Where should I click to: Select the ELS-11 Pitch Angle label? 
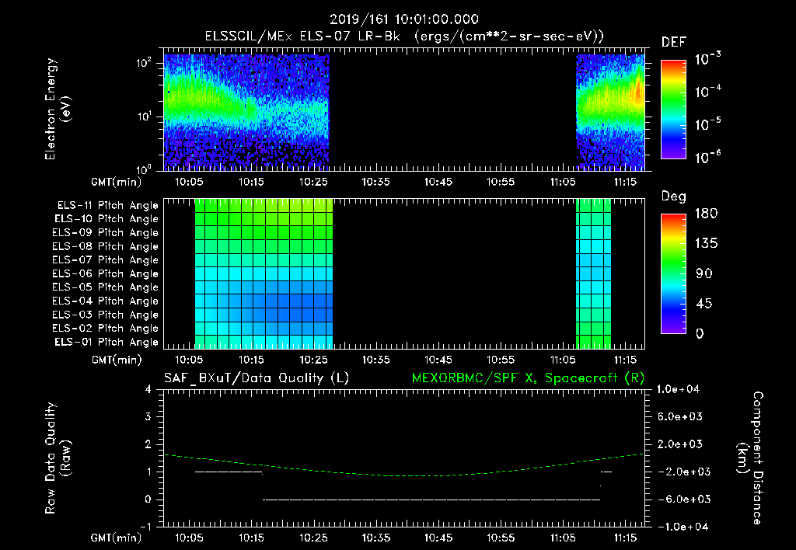pos(107,206)
